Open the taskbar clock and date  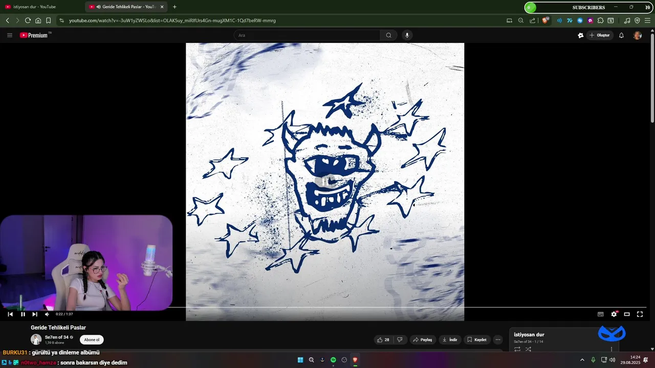[630, 360]
